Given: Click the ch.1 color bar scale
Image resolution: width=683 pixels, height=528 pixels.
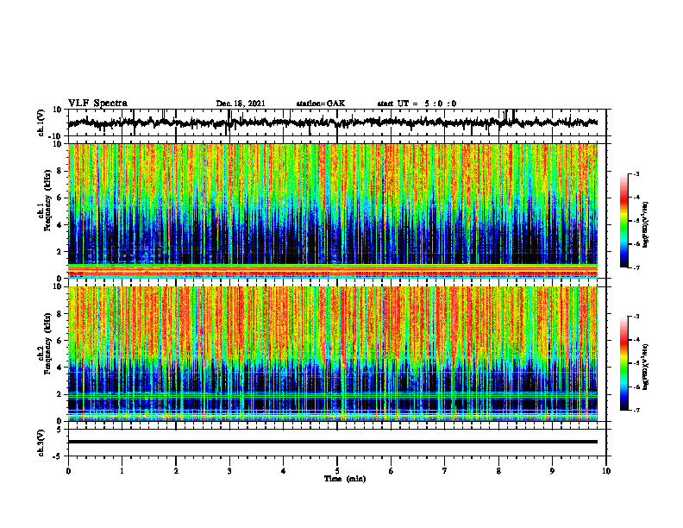Looking at the screenshot, I should [x=623, y=221].
